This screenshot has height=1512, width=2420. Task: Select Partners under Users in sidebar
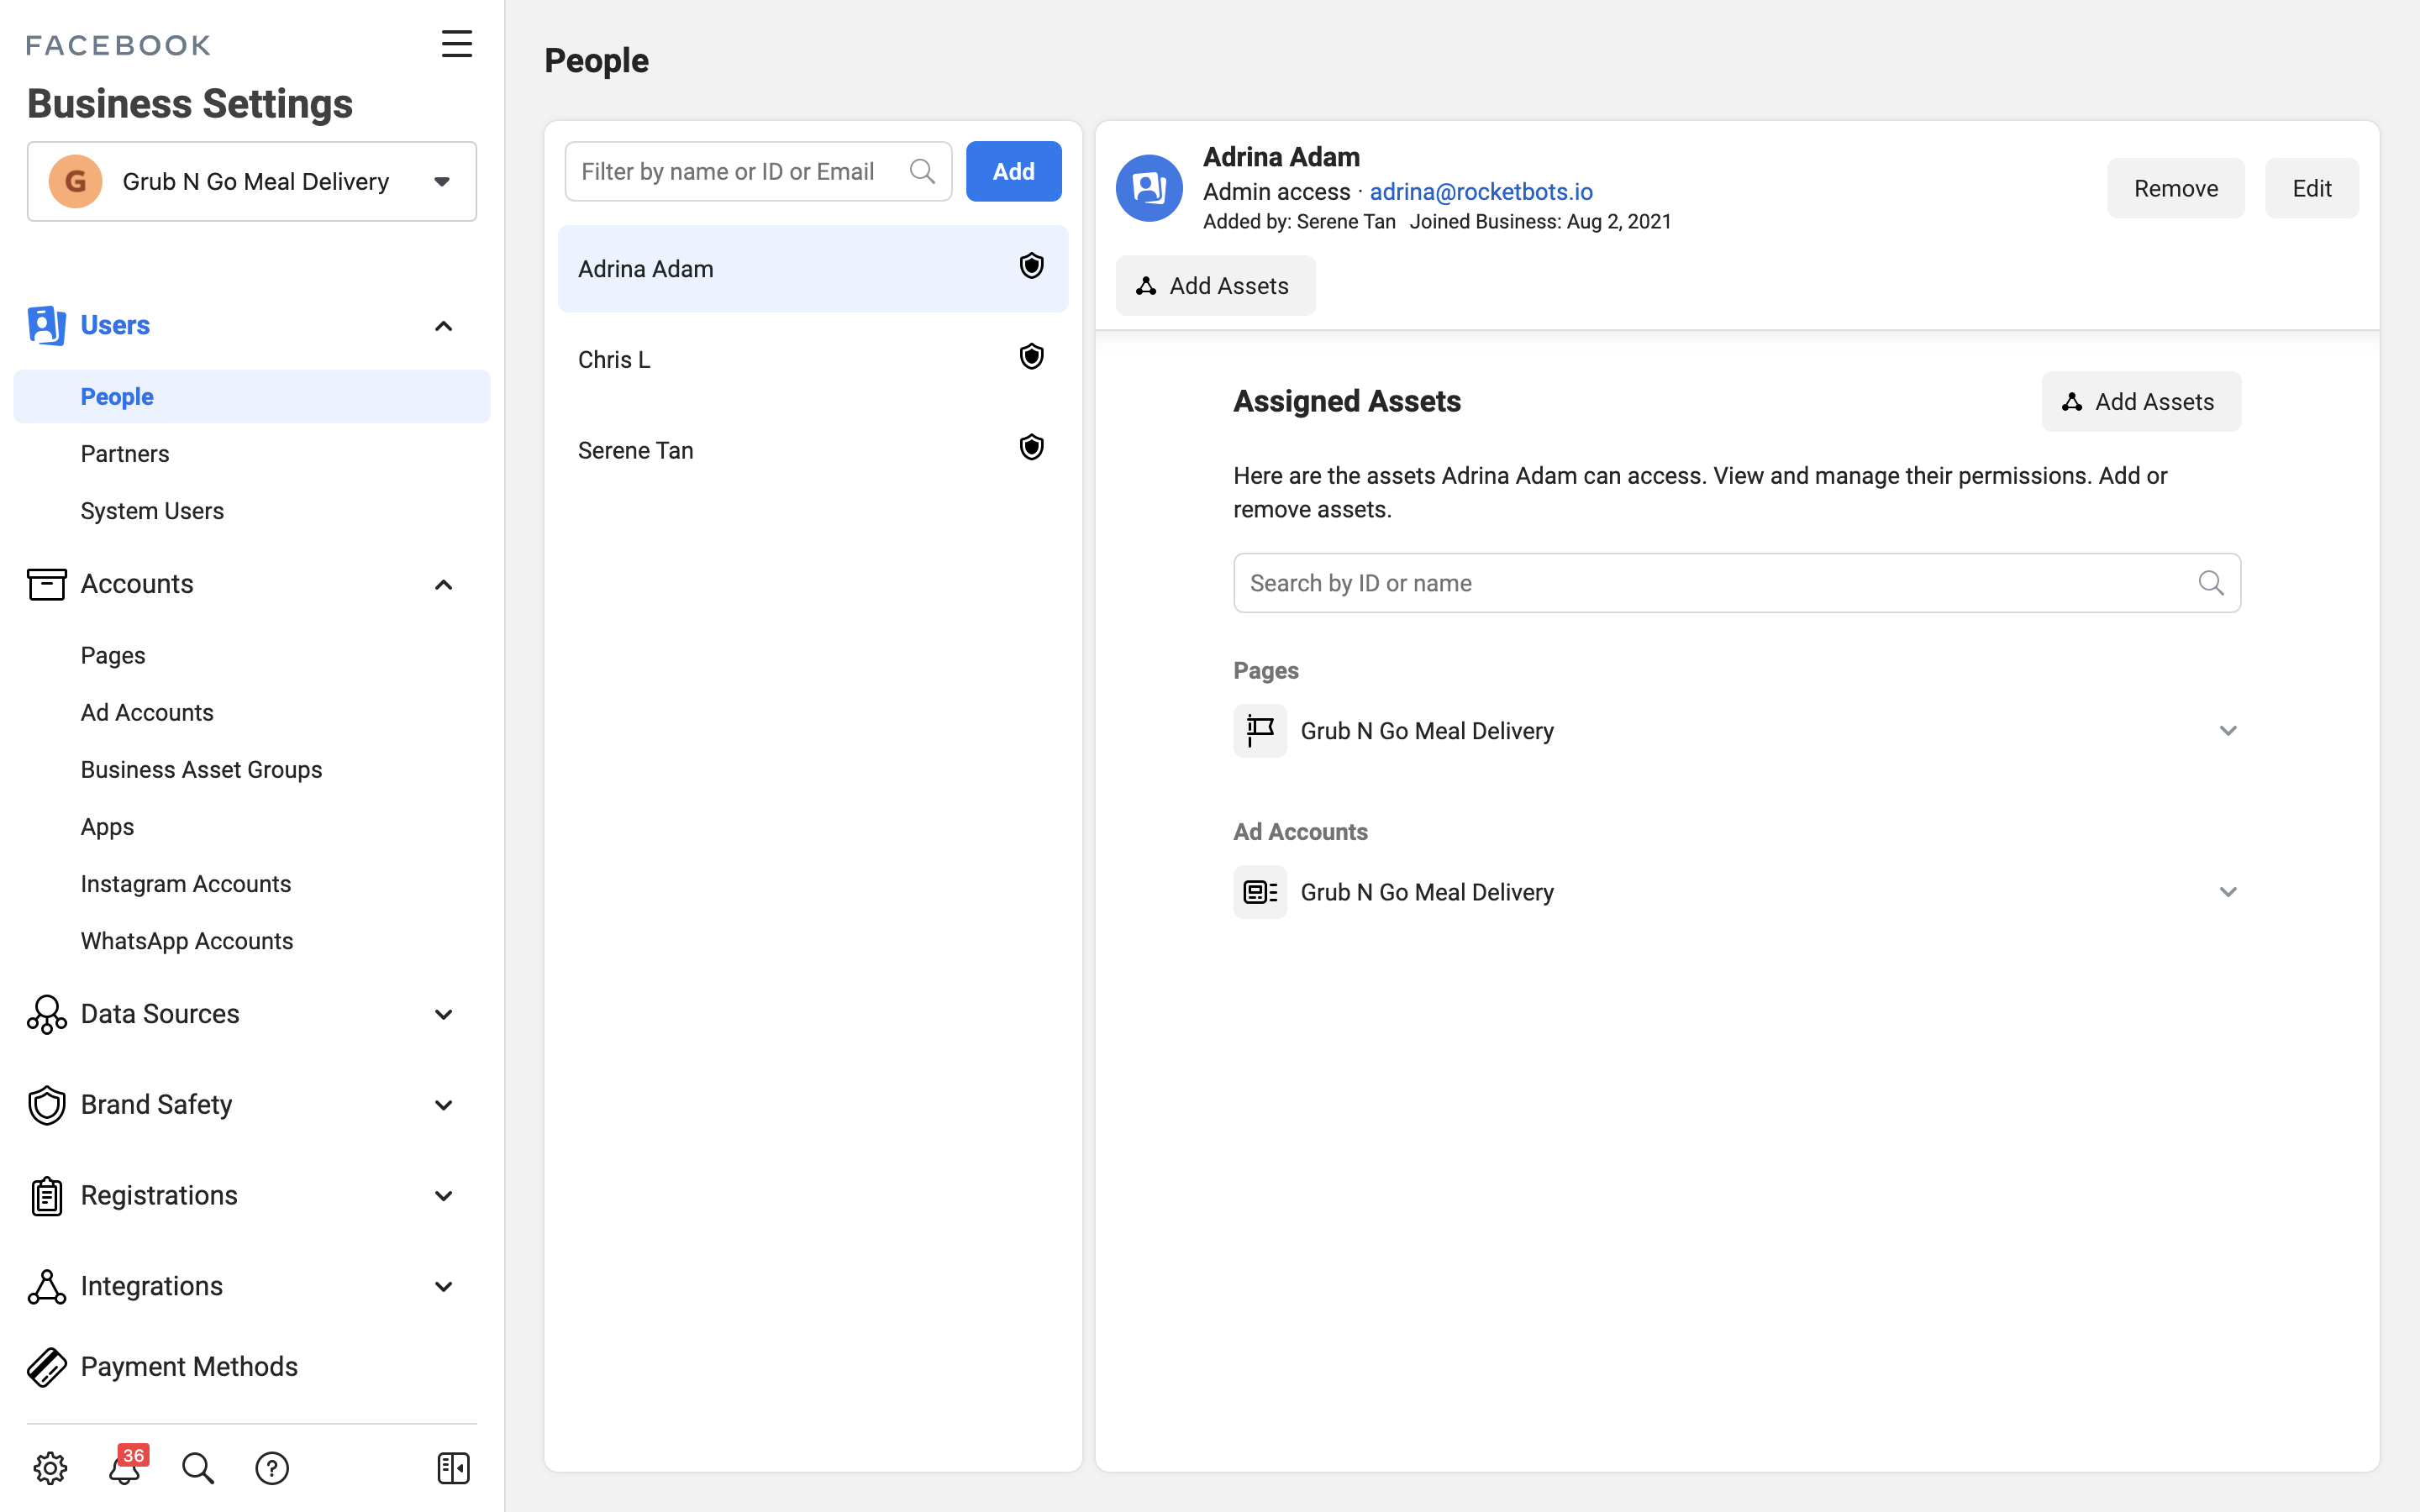pyautogui.click(x=124, y=453)
